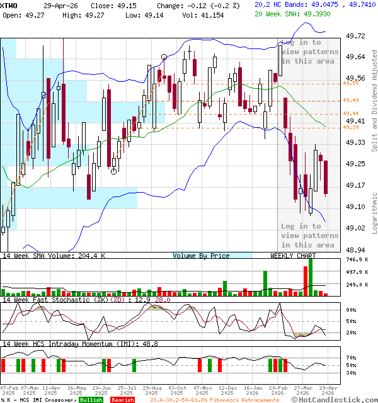The image size is (378, 403).
Task: Click the green Bullish legend badge
Action: [x=91, y=400]
